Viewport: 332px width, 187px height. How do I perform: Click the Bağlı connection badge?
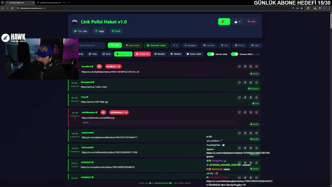click(x=99, y=31)
